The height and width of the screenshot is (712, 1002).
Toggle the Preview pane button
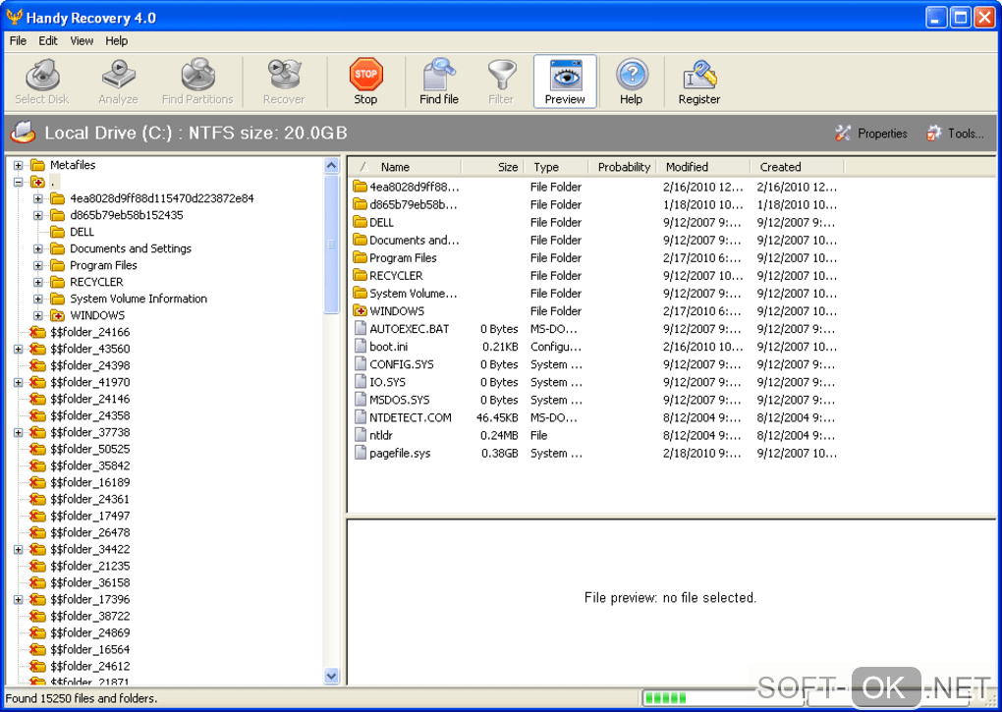pos(565,82)
